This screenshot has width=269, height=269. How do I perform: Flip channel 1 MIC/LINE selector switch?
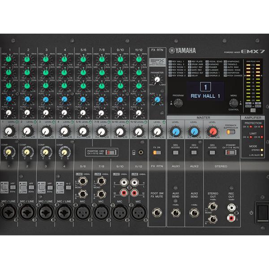[x=4, y=187]
